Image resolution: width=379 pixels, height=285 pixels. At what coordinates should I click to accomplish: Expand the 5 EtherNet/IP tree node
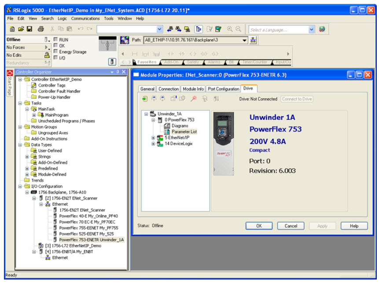click(153, 137)
